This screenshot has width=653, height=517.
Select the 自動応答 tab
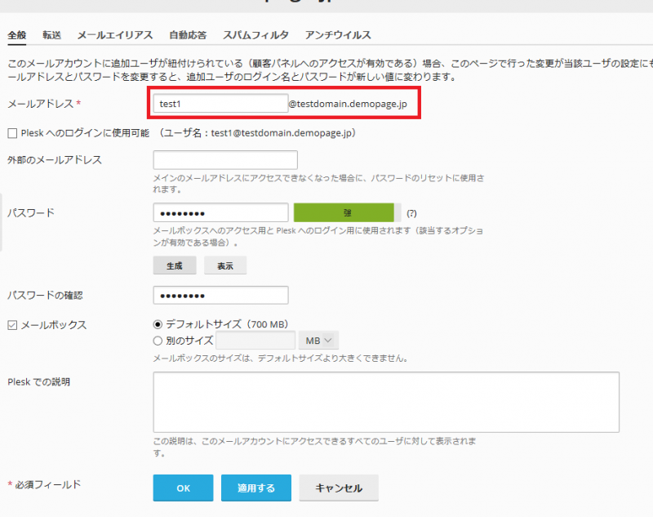188,36
